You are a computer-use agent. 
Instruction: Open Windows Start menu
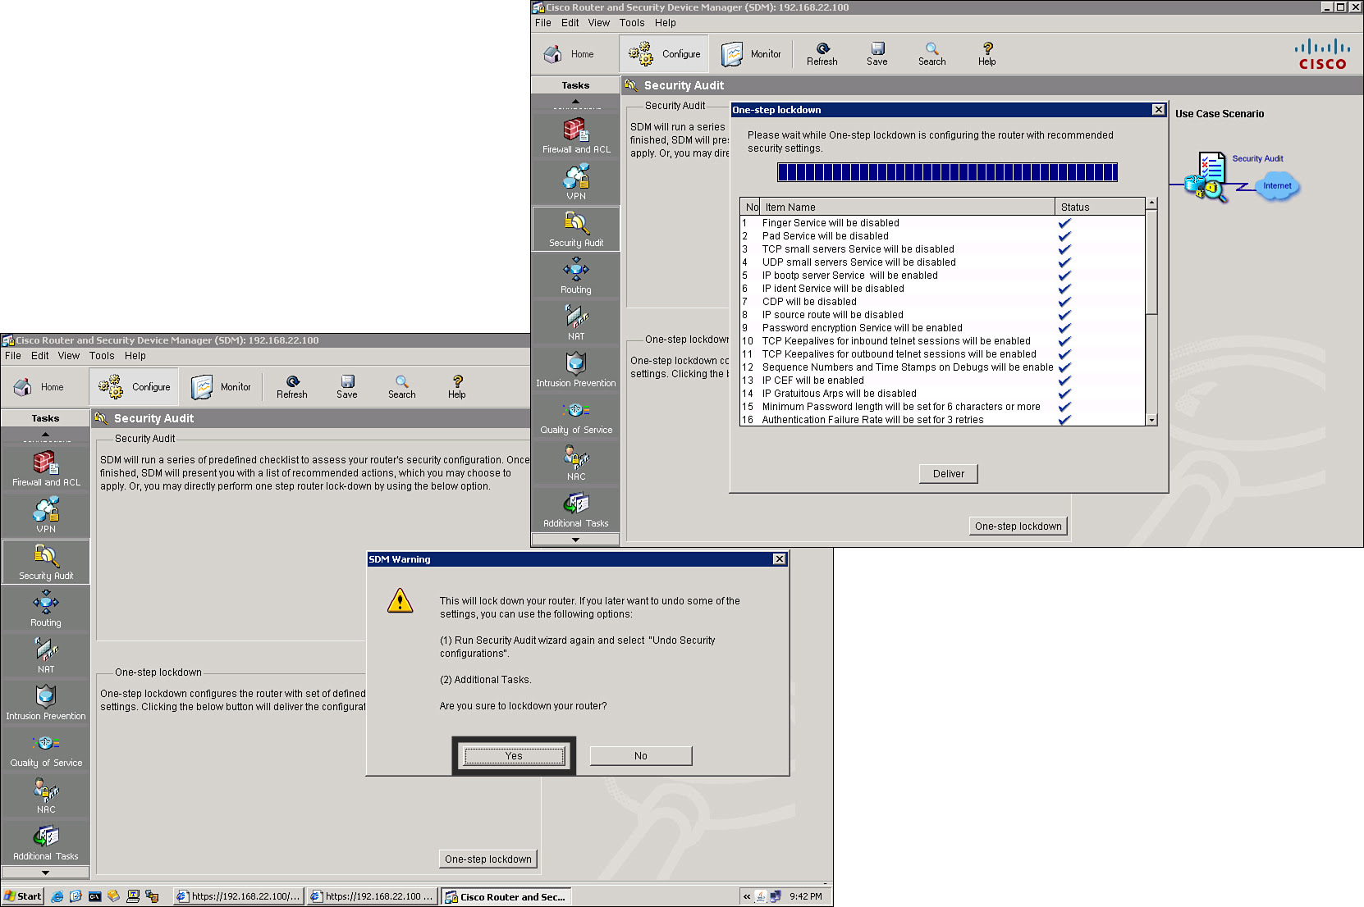23,896
